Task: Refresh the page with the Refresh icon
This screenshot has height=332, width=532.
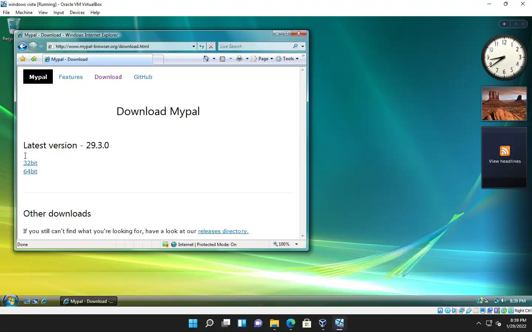Action: pos(202,46)
